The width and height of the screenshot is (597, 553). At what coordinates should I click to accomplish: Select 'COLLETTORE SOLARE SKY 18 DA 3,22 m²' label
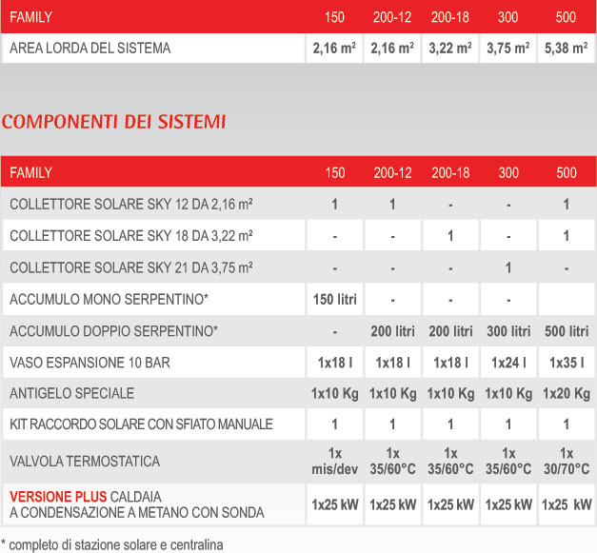point(131,236)
